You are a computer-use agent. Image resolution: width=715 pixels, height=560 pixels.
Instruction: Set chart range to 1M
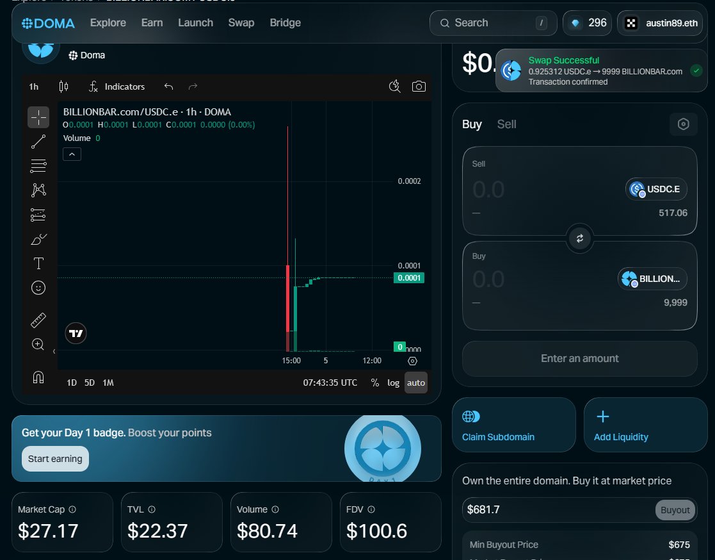108,383
